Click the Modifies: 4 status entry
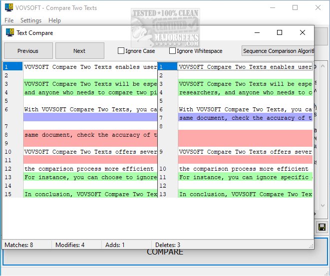This screenshot has width=330, height=276. (70, 245)
